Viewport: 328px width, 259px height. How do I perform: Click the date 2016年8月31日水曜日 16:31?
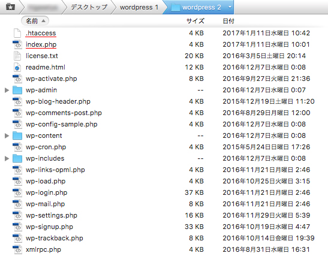[266, 249]
